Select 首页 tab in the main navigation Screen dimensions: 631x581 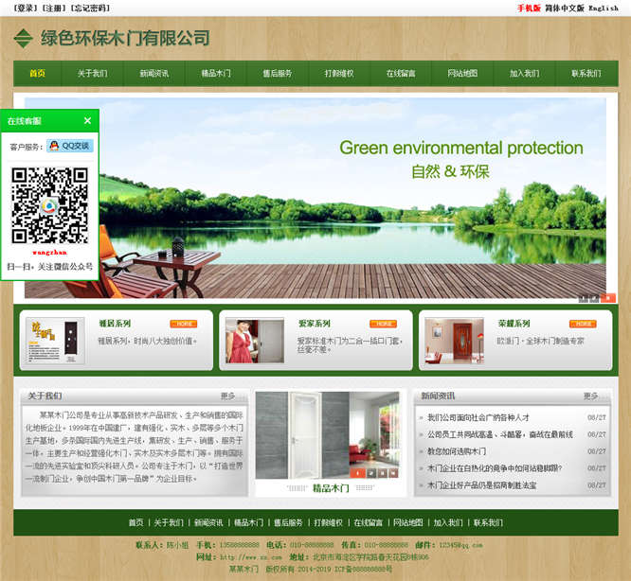click(37, 74)
